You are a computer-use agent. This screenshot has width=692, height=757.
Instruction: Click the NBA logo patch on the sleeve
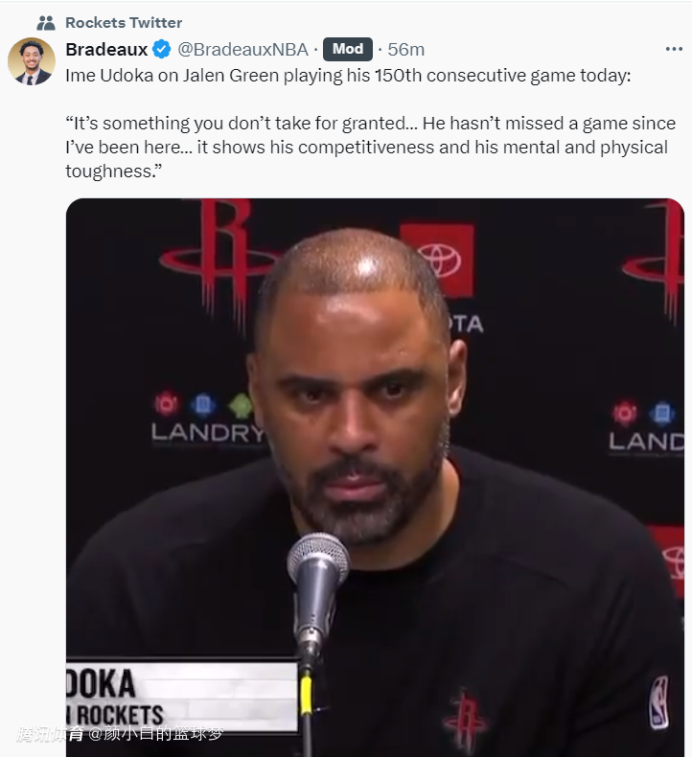point(659,702)
